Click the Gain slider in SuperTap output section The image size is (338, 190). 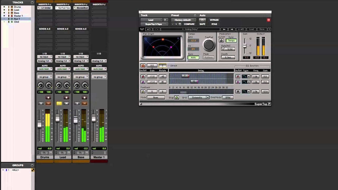pyautogui.click(x=245, y=46)
